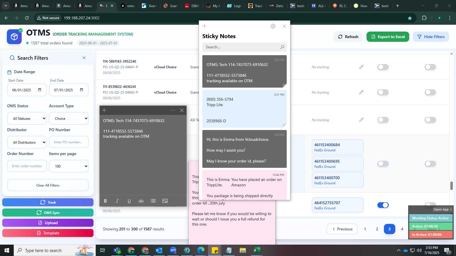Edit tracking for order 111-8539822-4636241
This screenshot has width=456, height=256.
tap(361, 92)
